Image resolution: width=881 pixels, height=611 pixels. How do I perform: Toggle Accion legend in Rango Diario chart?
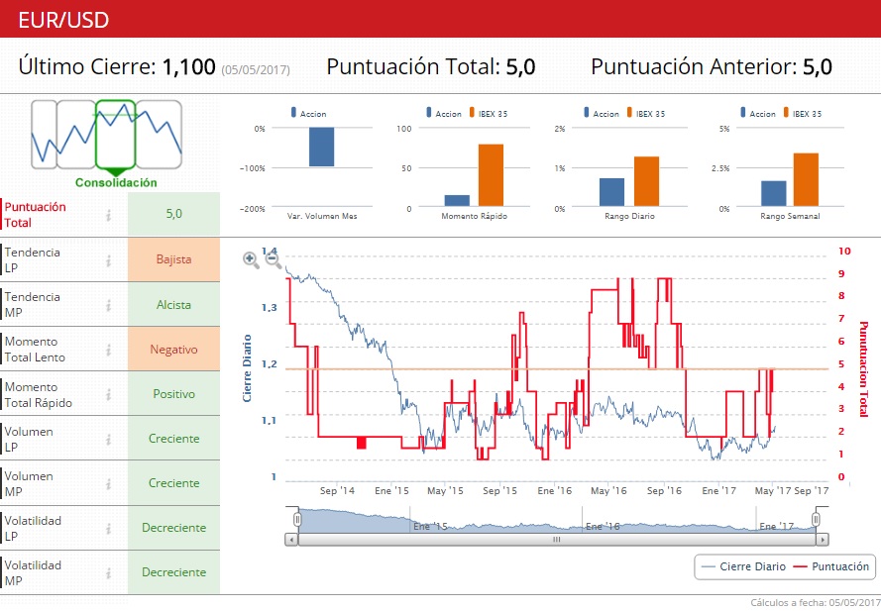point(601,114)
